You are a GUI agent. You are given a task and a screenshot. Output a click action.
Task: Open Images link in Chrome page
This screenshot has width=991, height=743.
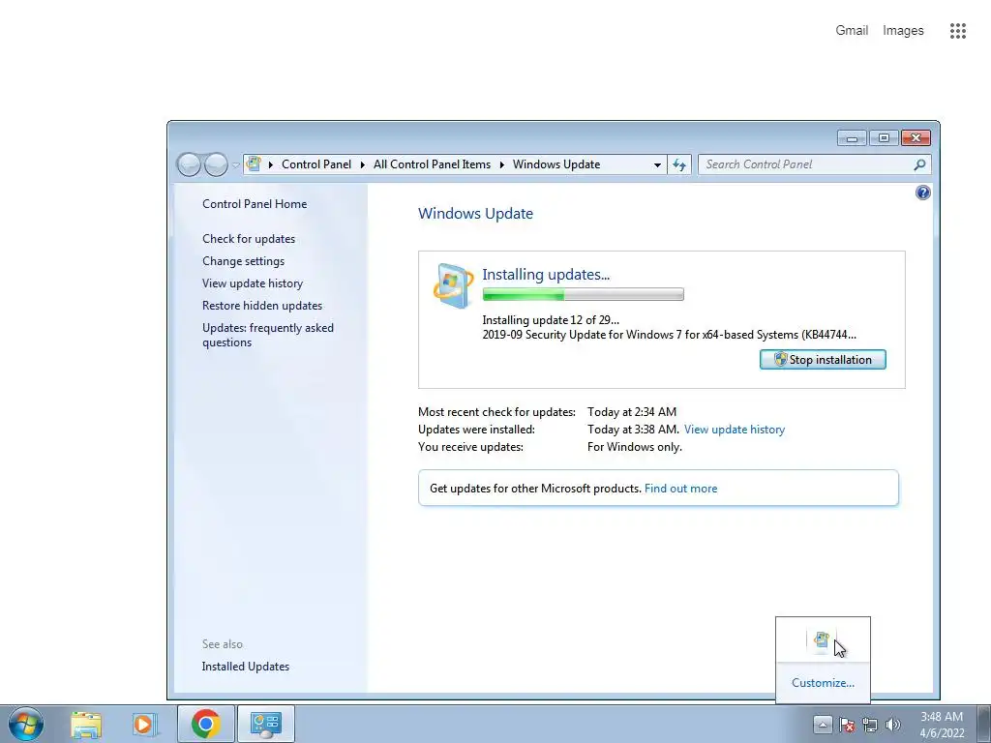pyautogui.click(x=903, y=30)
